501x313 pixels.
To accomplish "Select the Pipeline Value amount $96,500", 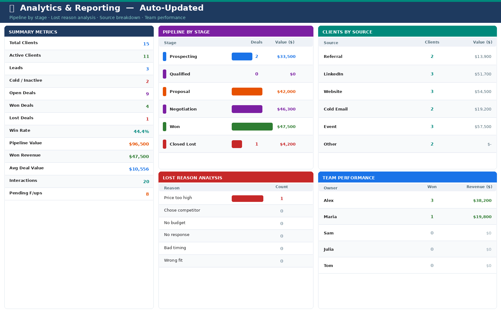I will [x=139, y=144].
